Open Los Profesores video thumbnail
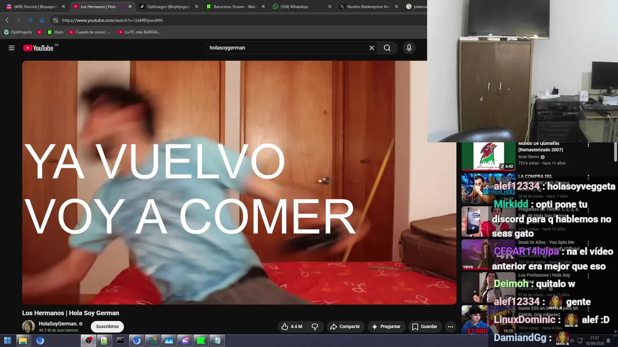The image size is (618, 347). [x=489, y=287]
